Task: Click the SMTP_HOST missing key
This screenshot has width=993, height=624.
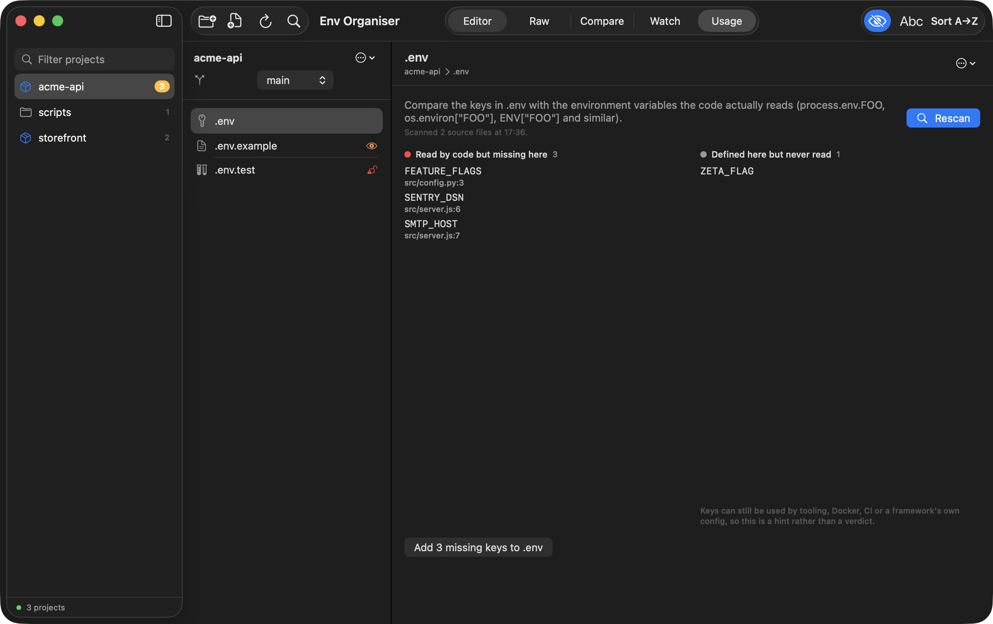Action: (x=431, y=224)
